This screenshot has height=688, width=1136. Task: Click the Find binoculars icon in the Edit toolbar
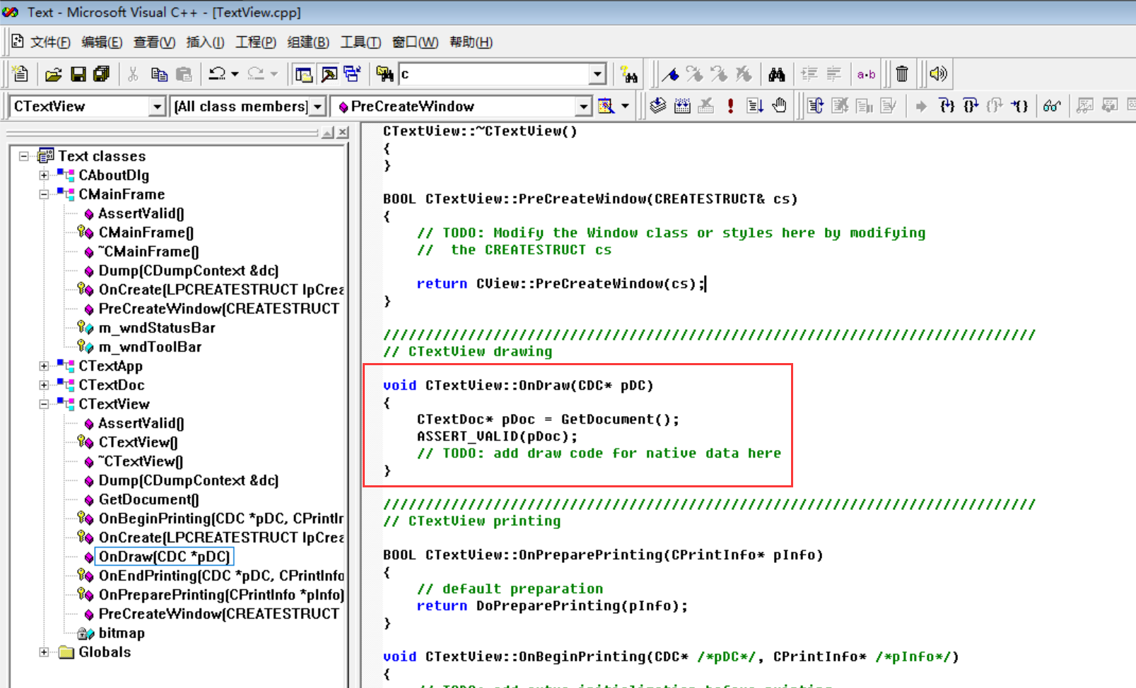(x=777, y=73)
